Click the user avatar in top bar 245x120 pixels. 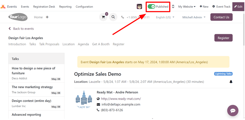(x=139, y=7)
